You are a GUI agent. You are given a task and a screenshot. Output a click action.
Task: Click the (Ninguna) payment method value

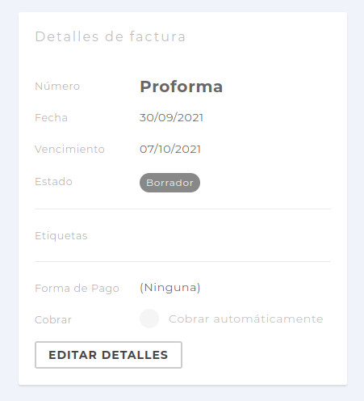(x=170, y=288)
